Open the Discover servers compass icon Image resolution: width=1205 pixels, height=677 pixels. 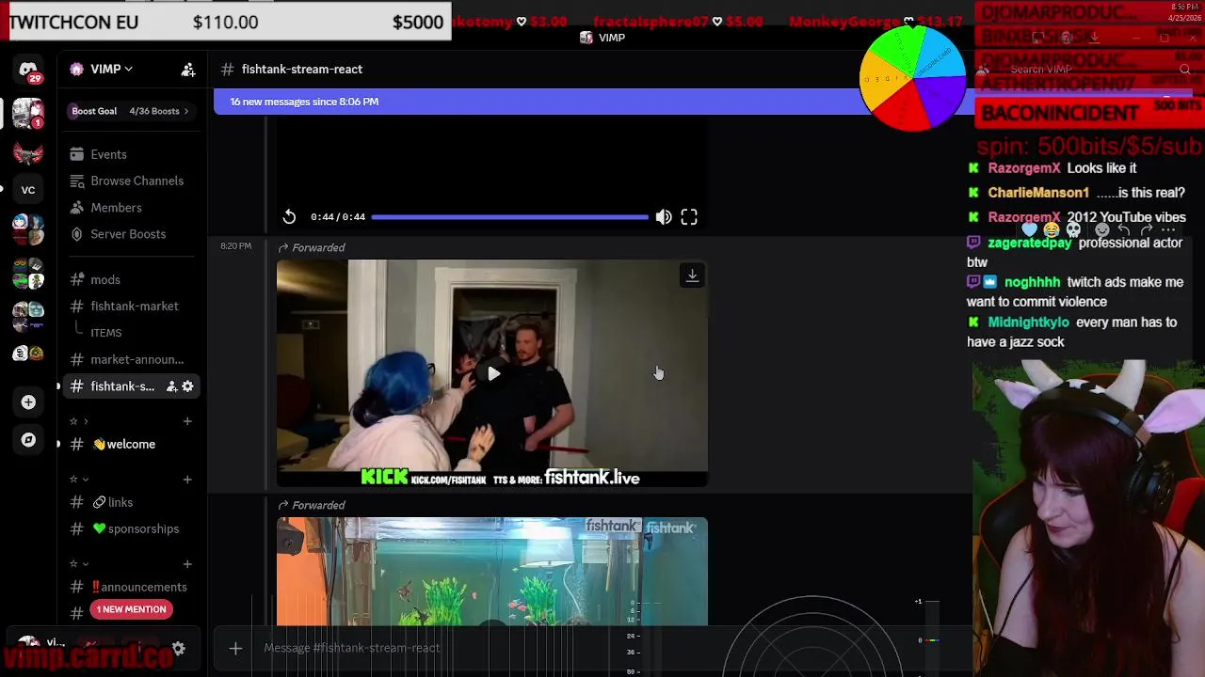28,440
